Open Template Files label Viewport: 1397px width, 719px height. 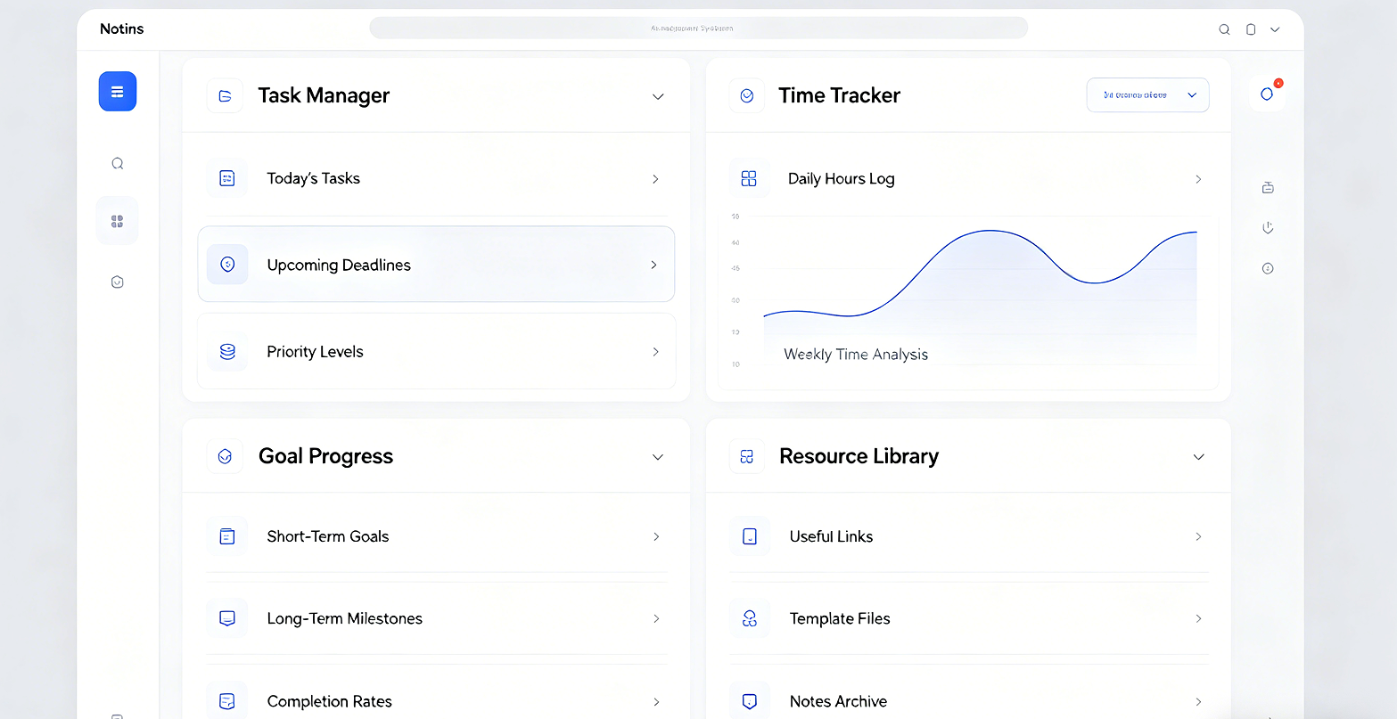point(840,618)
